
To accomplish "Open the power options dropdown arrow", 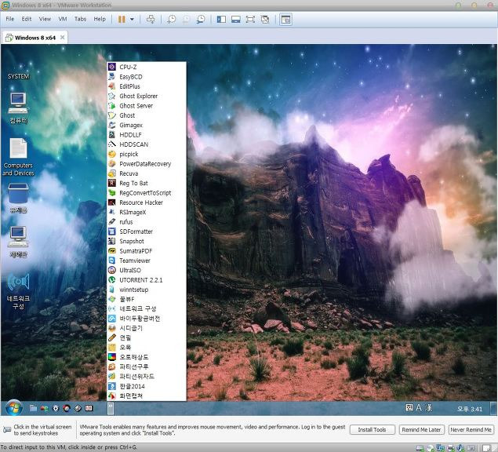I will [132, 20].
